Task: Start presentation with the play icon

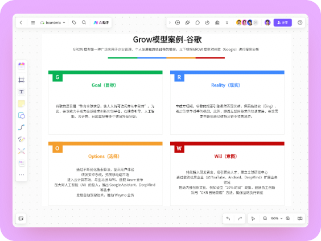Action: point(178,23)
